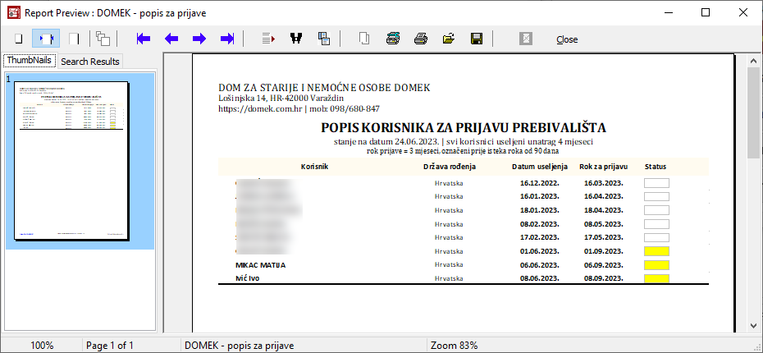The width and height of the screenshot is (763, 353).
Task: Open the printer setup icon
Action: pos(393,39)
